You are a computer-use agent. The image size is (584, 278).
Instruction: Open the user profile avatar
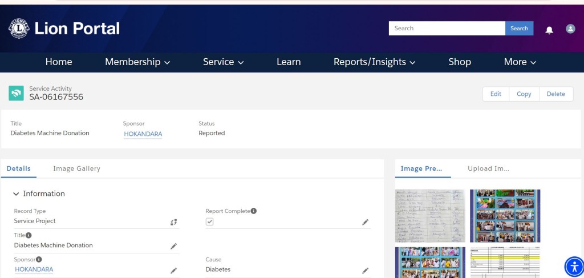pyautogui.click(x=570, y=29)
